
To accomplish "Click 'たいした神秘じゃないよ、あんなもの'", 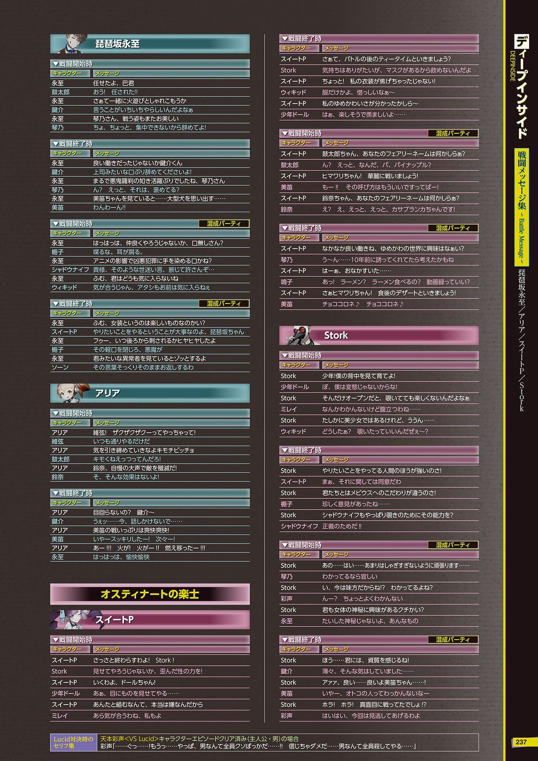I will tap(370, 621).
